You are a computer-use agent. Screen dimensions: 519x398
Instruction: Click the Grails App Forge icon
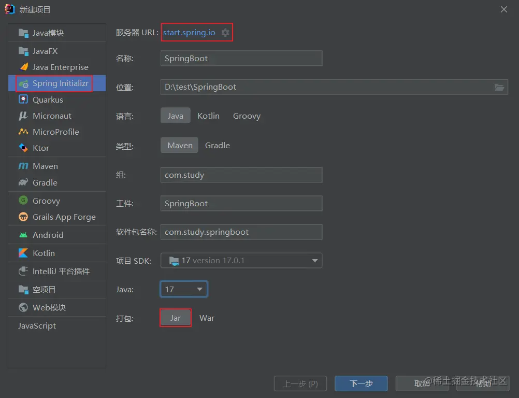click(23, 217)
